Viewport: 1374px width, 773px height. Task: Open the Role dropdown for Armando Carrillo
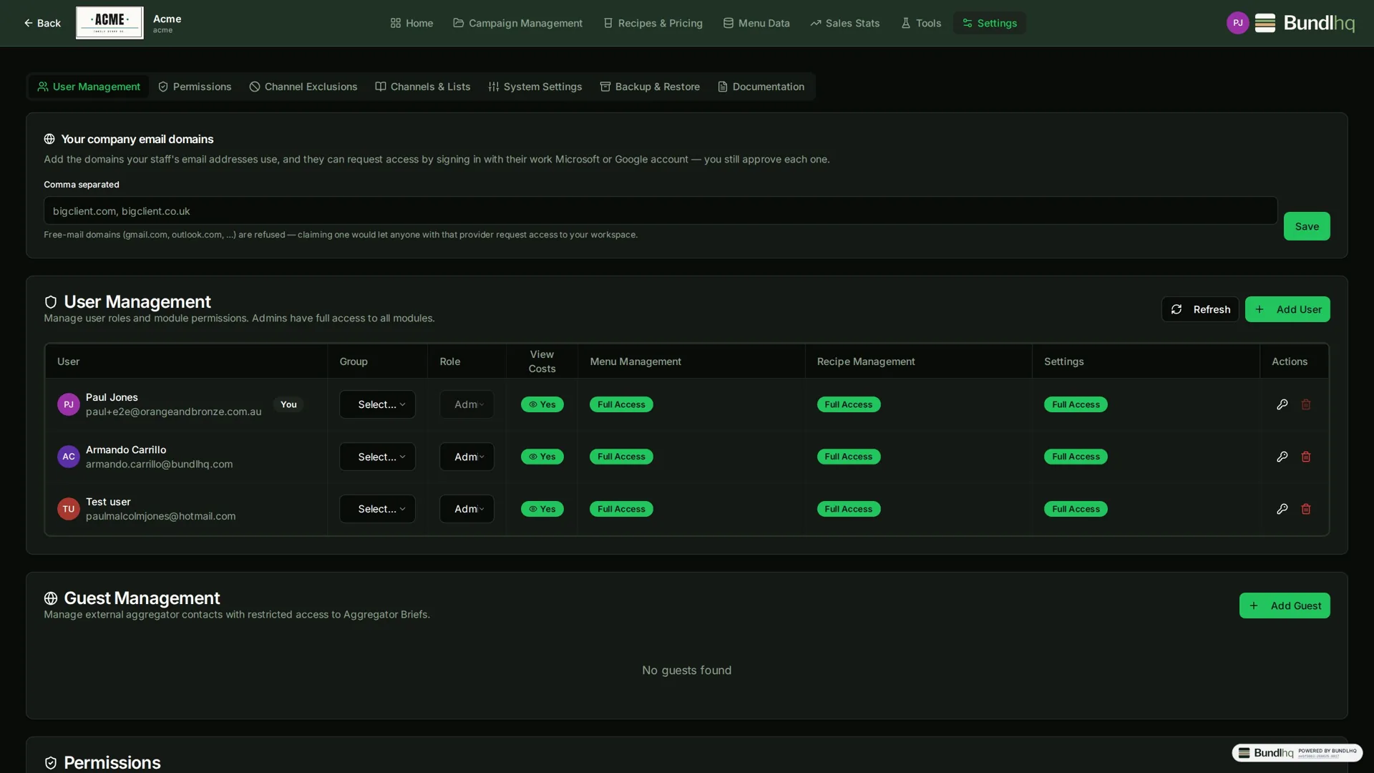click(x=467, y=457)
